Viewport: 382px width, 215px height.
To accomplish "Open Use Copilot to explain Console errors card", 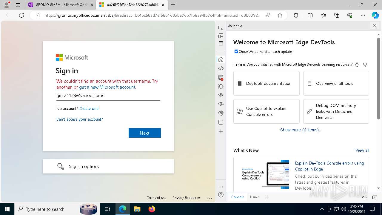I will pyautogui.click(x=267, y=111).
